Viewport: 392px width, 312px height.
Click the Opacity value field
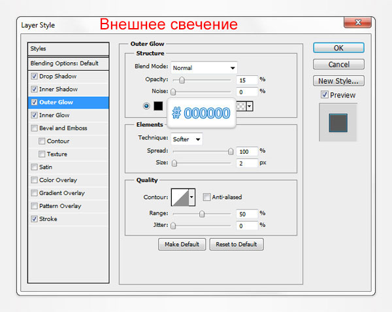coord(247,80)
